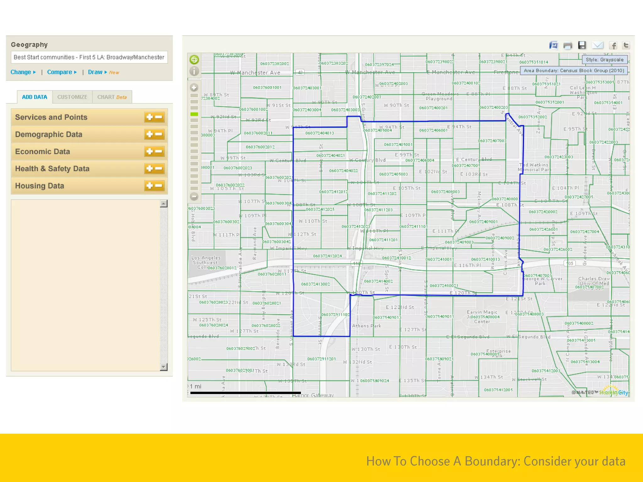The height and width of the screenshot is (482, 643).
Task: Open the Style: Grayscale dropdown
Action: coord(604,60)
